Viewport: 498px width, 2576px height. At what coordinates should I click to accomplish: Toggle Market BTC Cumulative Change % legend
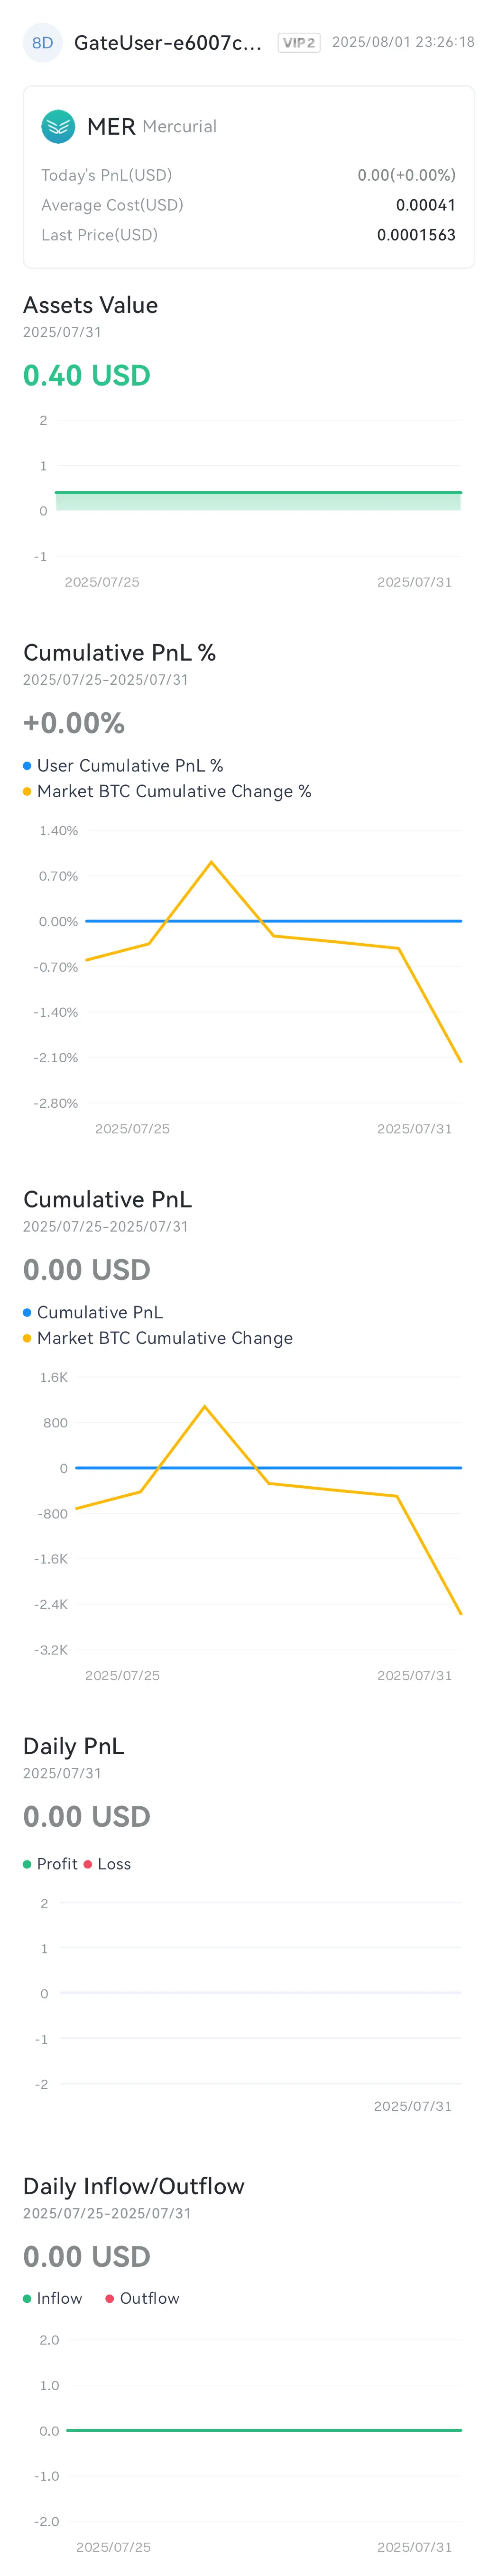pos(167,791)
